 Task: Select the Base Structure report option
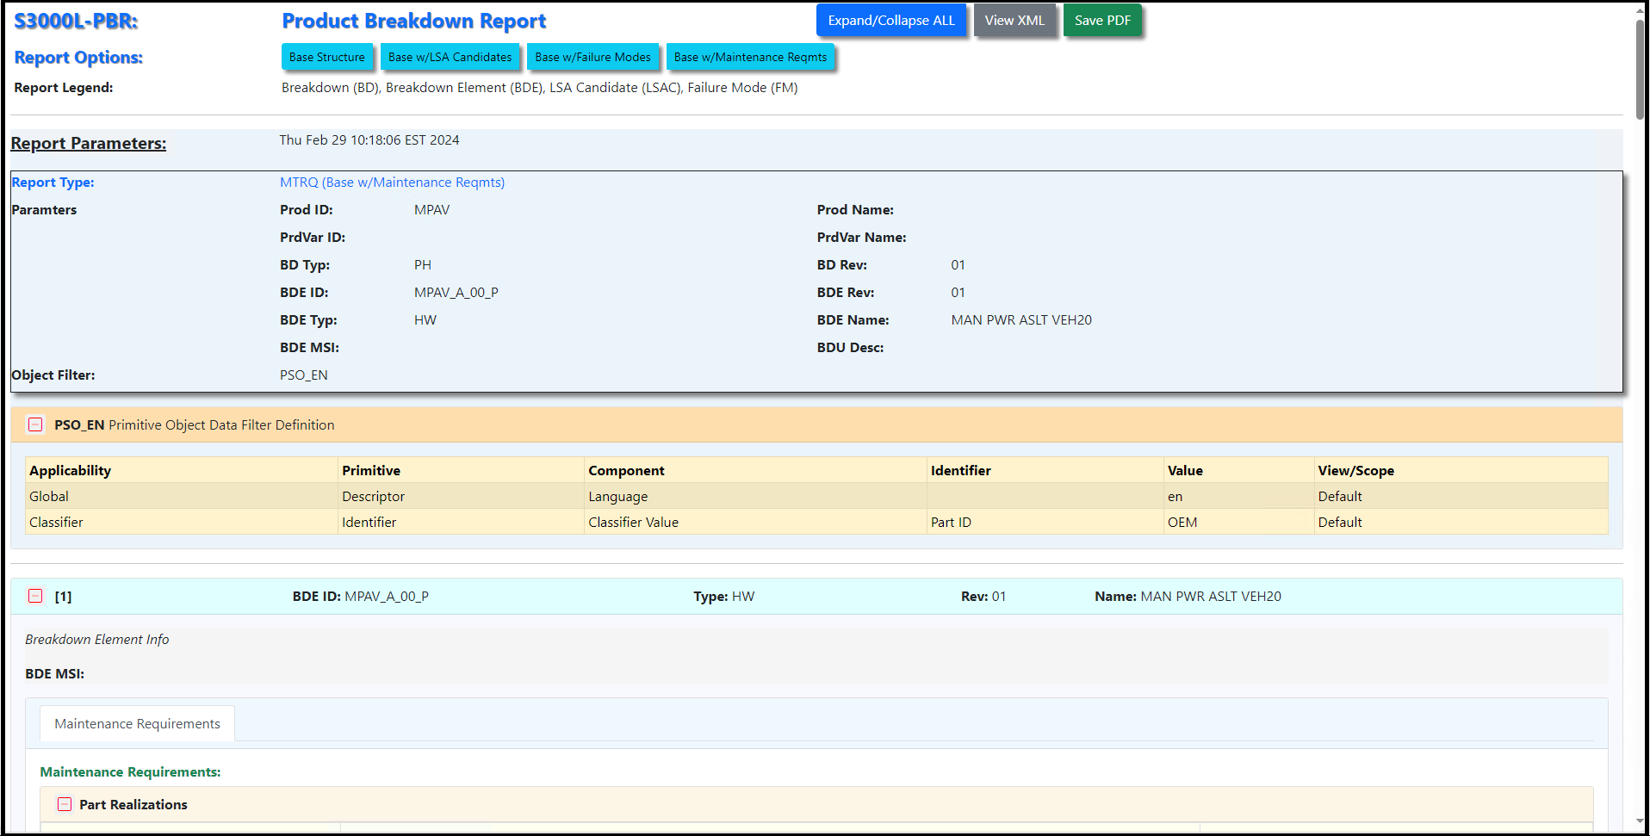[326, 58]
